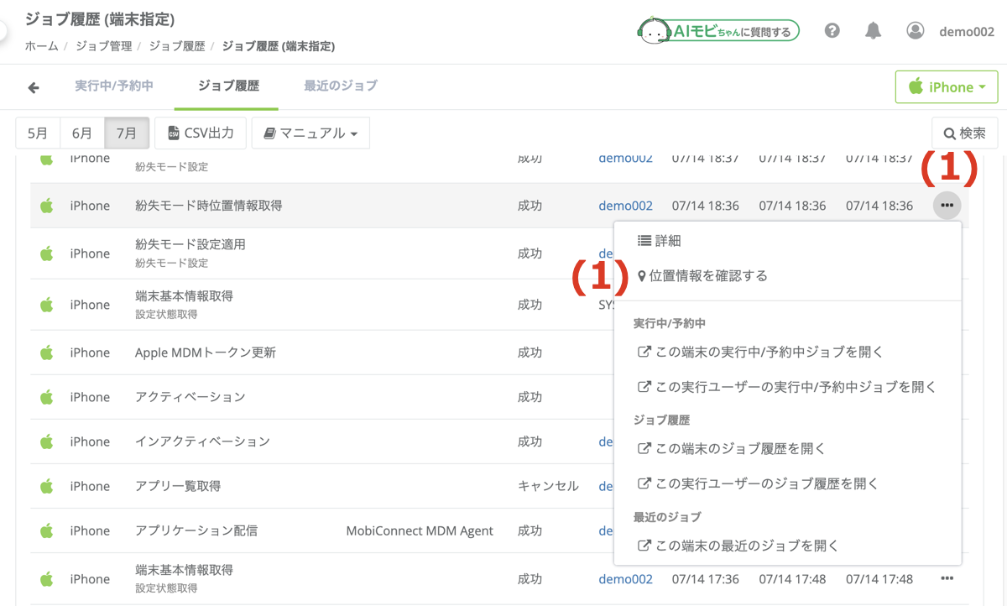Click the back arrow icon

(x=34, y=87)
